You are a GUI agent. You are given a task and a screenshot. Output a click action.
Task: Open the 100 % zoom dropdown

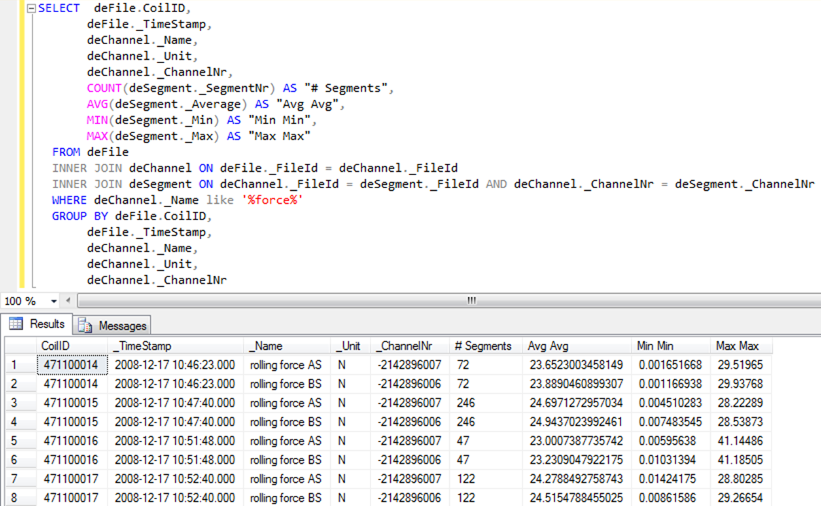(54, 301)
